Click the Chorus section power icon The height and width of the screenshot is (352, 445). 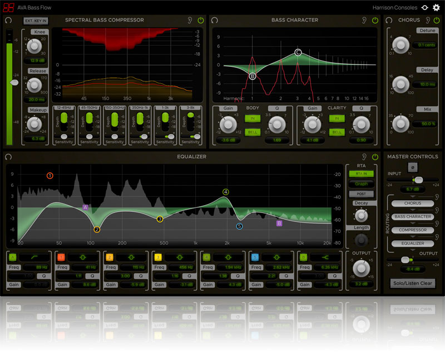(x=434, y=21)
